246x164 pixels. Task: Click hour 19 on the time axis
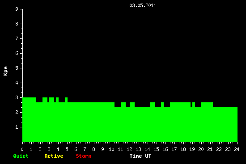(192, 149)
